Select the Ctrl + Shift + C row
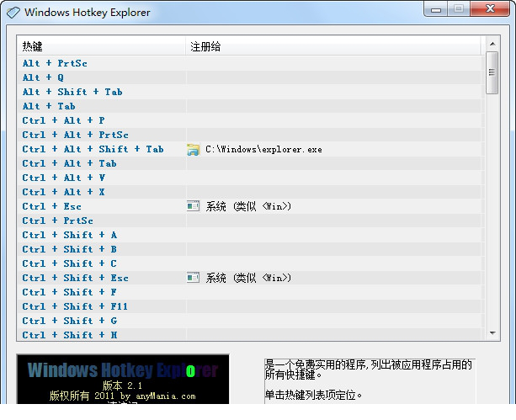516x420 pixels. point(251,263)
